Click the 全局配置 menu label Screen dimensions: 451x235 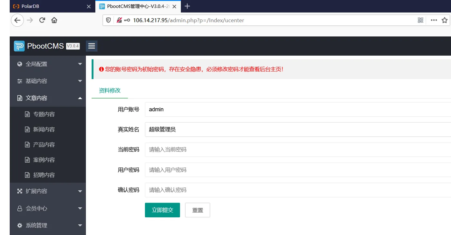tap(36, 64)
